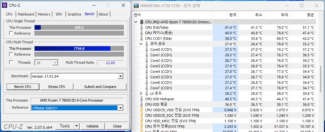This screenshot has width=325, height=132.
Task: Click lightning icon of CPU 코어 전류 row
Action: tap(142, 126)
